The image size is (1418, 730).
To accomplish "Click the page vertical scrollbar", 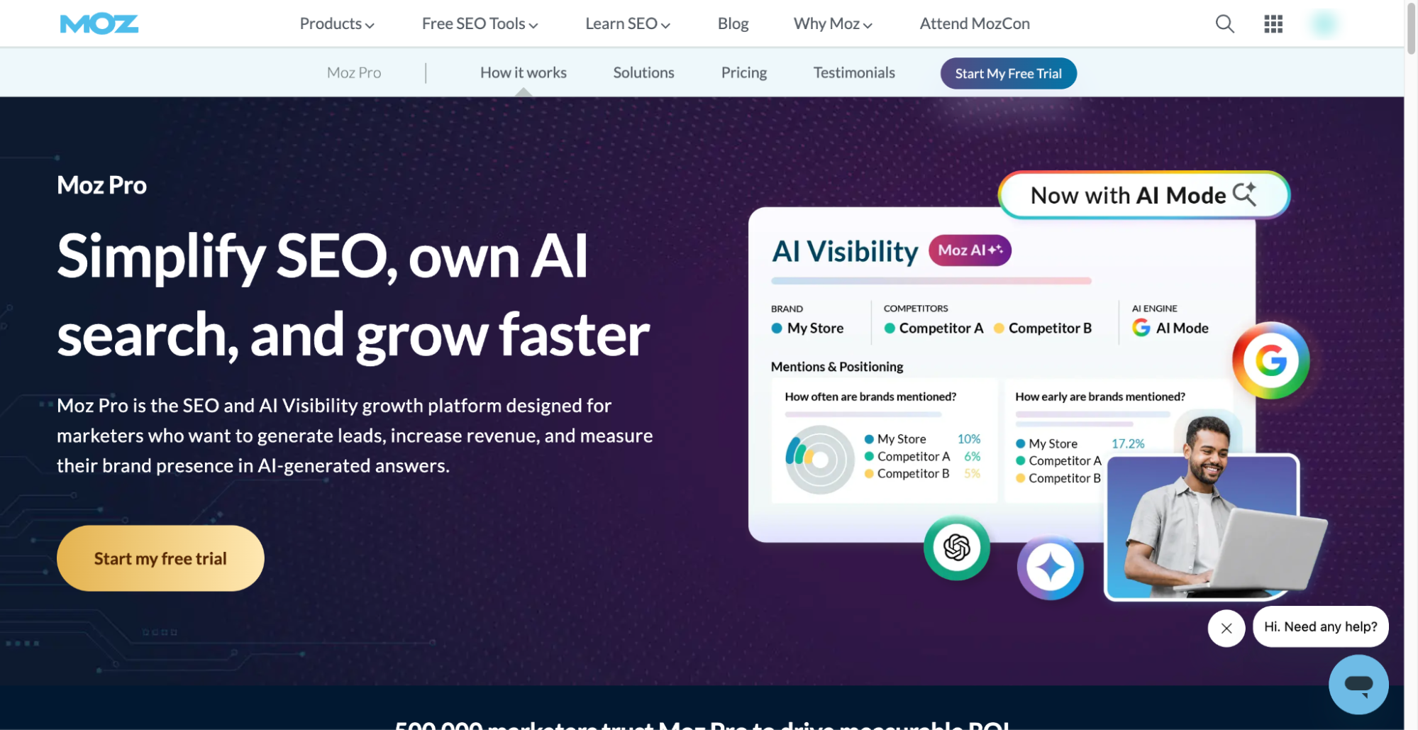I will tap(1411, 28).
